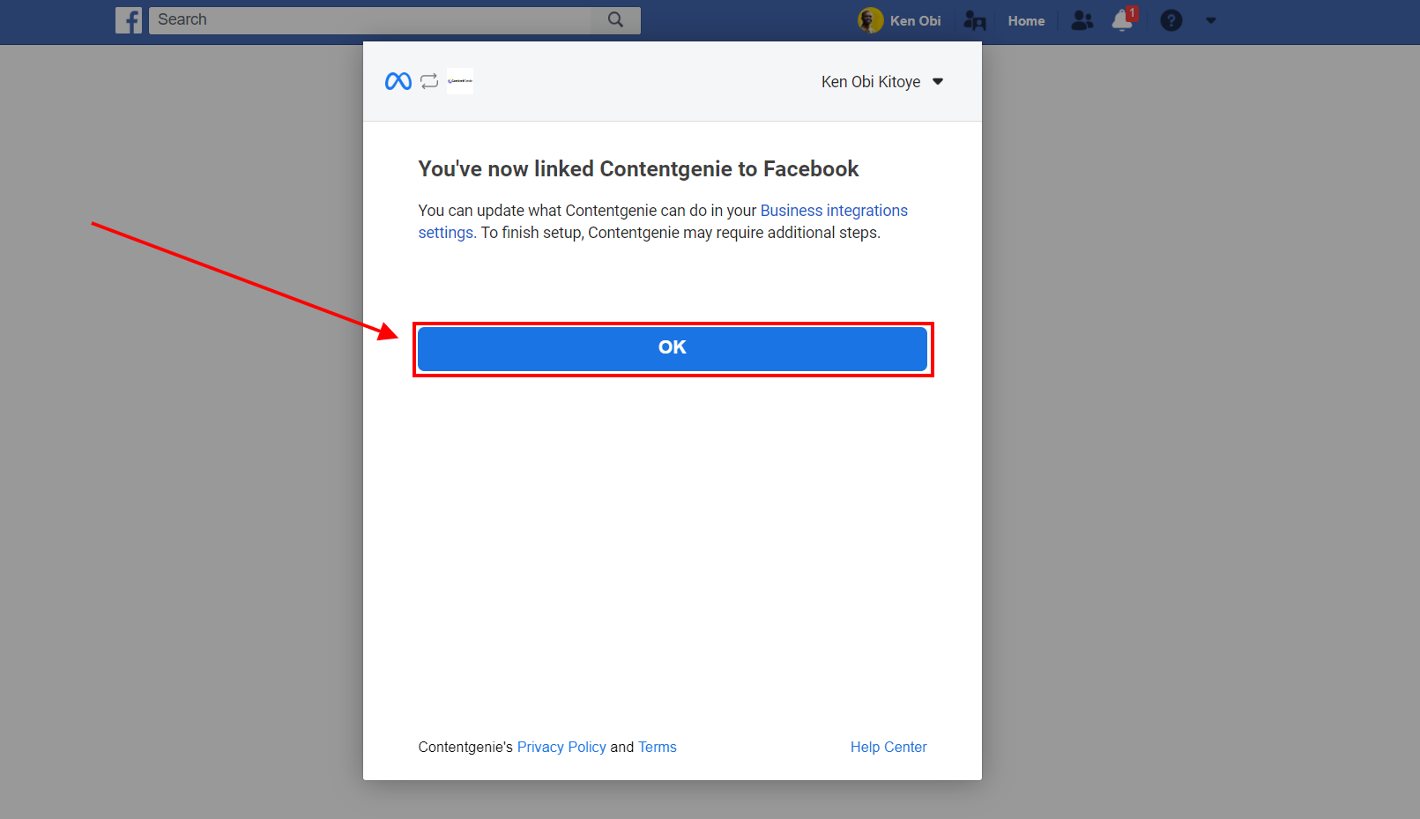Select the Contentgenie app logo
Screen dimensions: 1420x819
coord(459,81)
